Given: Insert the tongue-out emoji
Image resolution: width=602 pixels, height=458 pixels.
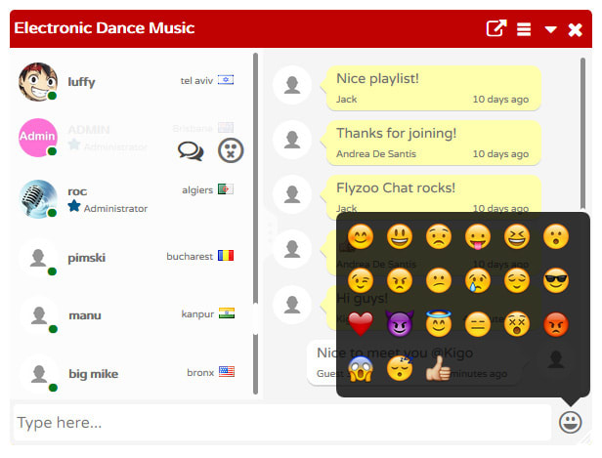Looking at the screenshot, I should pos(478,236).
